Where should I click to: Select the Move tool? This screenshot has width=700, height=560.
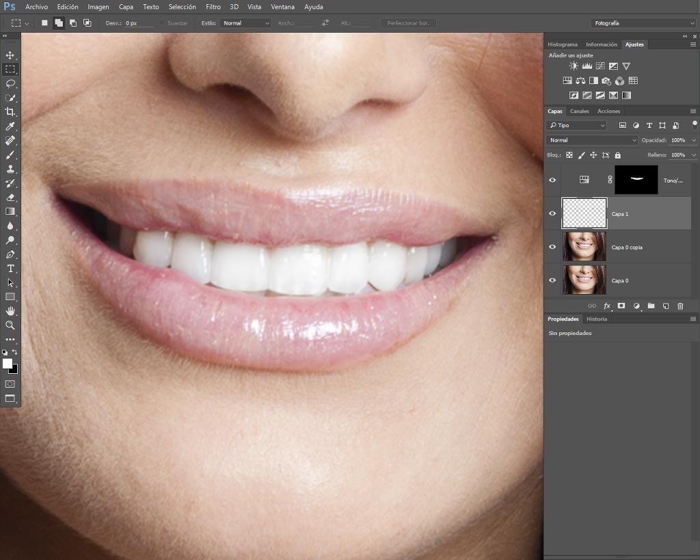pyautogui.click(x=10, y=55)
